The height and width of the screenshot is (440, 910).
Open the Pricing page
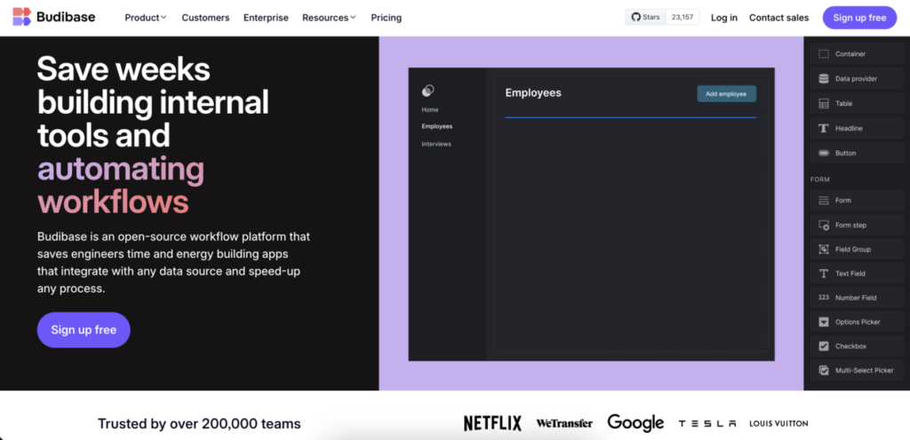(386, 18)
